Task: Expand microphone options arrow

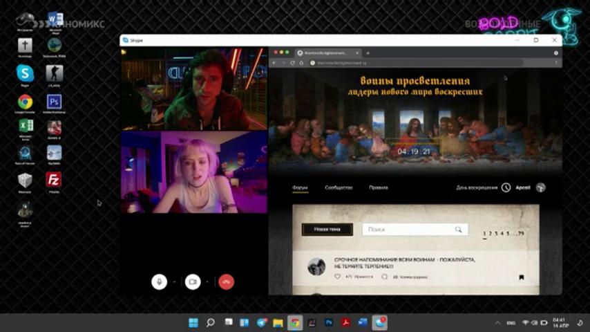Action: 174,282
